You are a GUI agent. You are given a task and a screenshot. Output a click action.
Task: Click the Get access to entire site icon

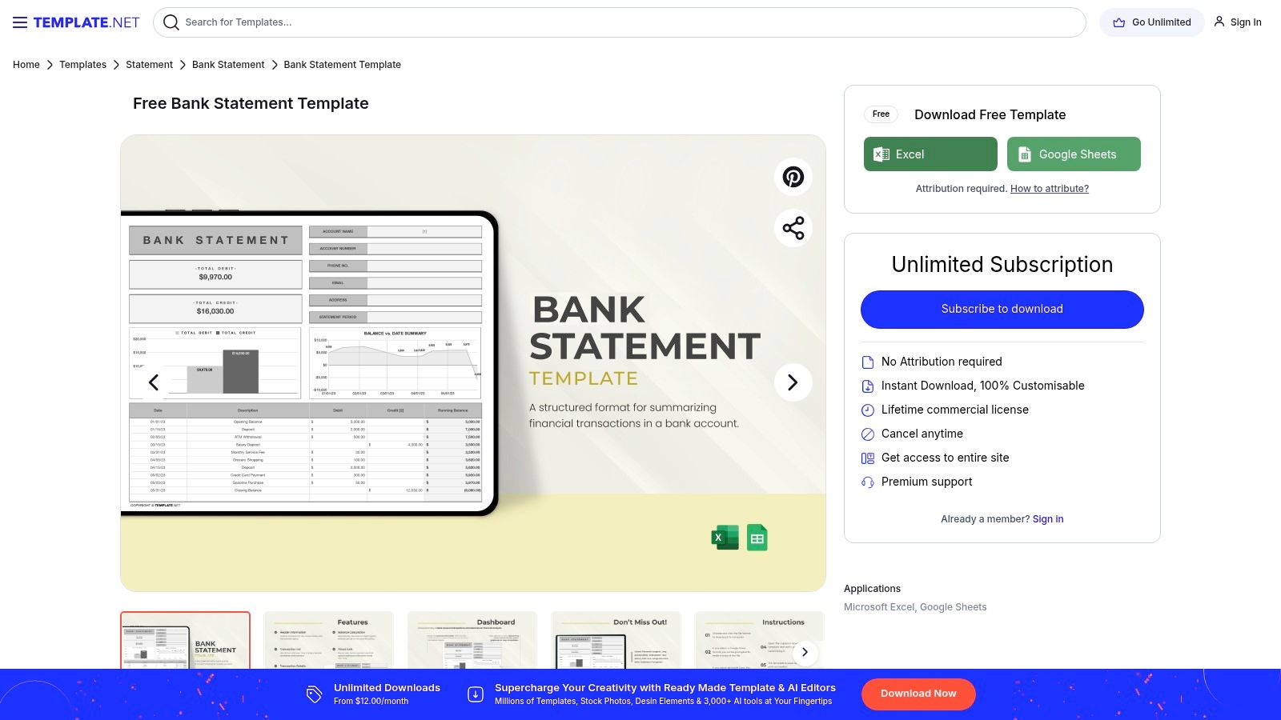click(867, 458)
